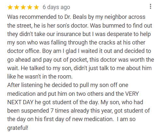Click the first yellow rating star
This screenshot has height=137, width=160.
point(10,7)
